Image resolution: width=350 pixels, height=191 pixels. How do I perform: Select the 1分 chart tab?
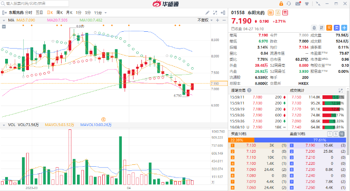coord(78,13)
